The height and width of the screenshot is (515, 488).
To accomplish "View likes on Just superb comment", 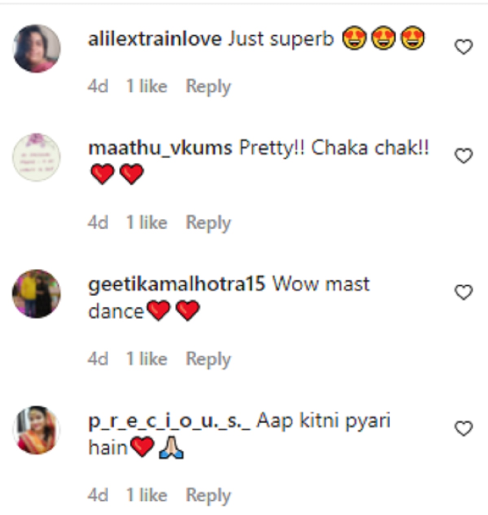I will click(x=146, y=87).
